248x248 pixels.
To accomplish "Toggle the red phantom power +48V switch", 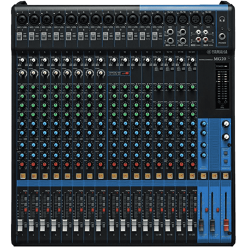I will [126, 73].
